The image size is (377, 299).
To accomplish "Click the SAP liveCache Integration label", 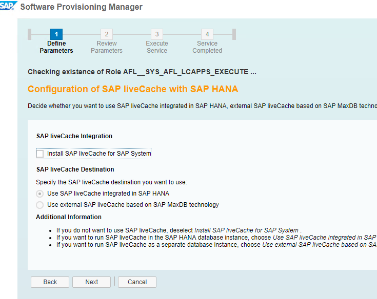I will click(x=74, y=136).
